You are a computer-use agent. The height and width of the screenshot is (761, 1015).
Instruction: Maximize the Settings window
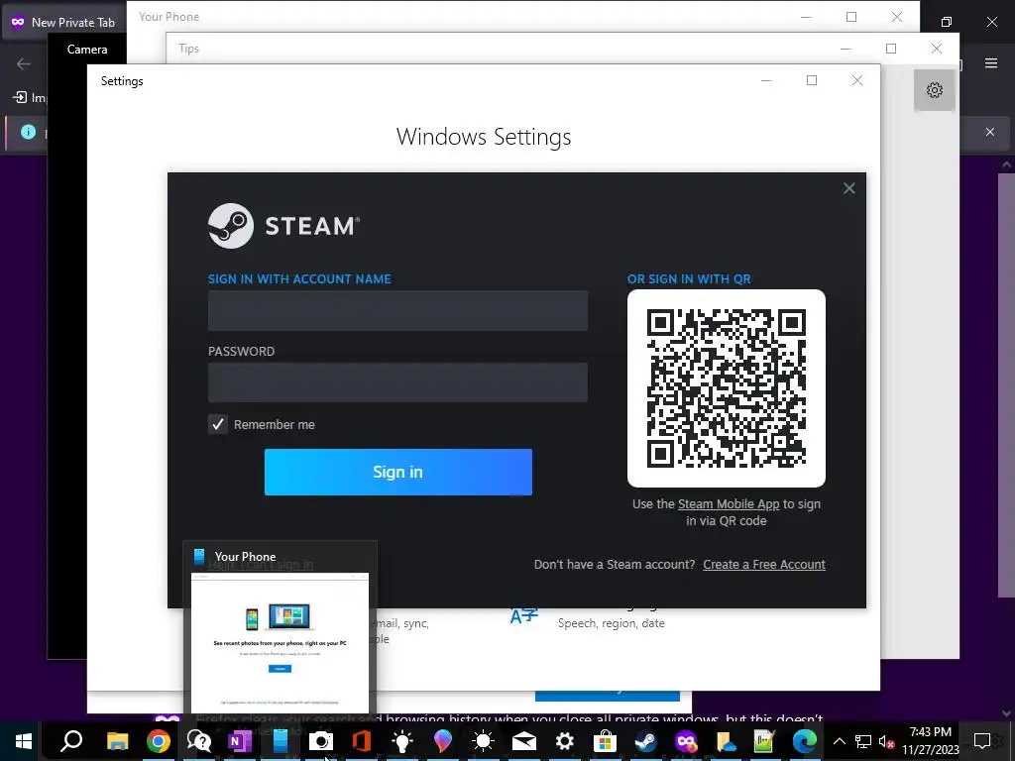pyautogui.click(x=812, y=80)
